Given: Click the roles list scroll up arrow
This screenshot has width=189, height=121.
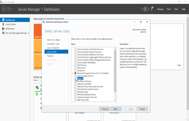Looking at the screenshot, I should click(115, 49).
